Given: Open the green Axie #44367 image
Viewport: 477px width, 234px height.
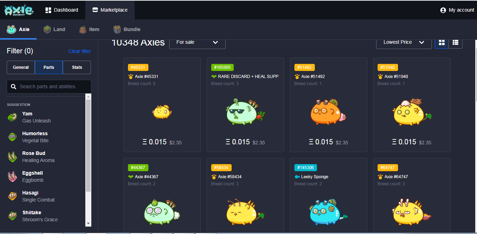Looking at the screenshot, I should (161, 212).
